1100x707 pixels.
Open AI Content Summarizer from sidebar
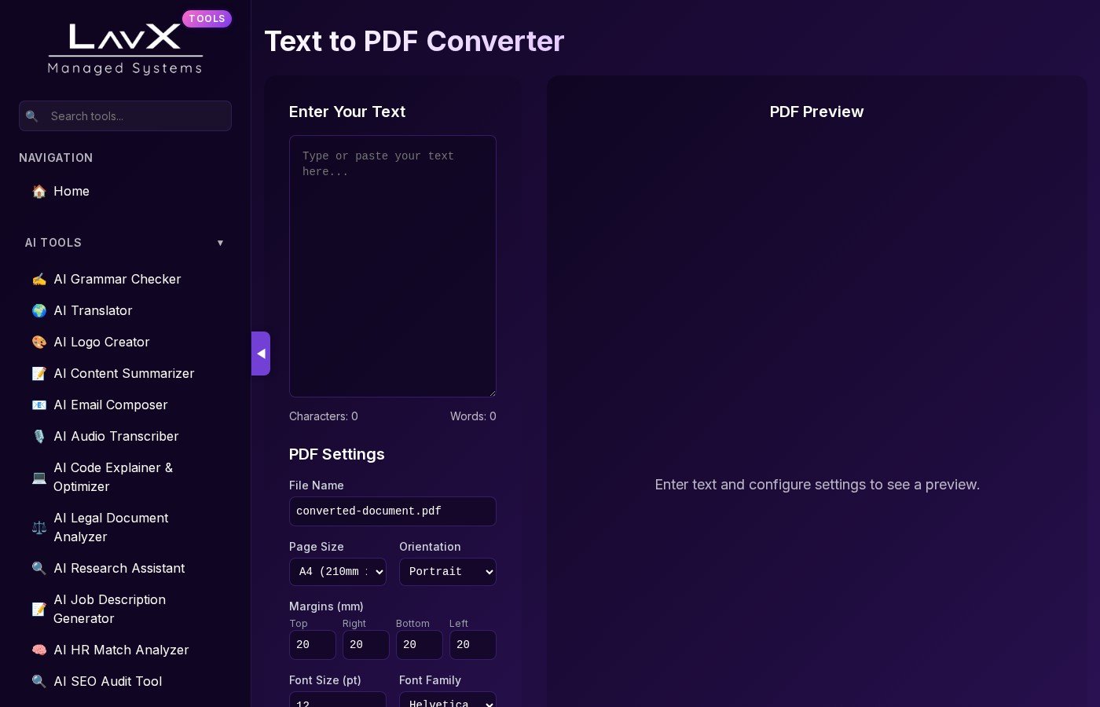point(123,374)
